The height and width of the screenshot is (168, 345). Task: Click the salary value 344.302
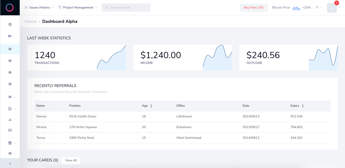[x=297, y=138]
